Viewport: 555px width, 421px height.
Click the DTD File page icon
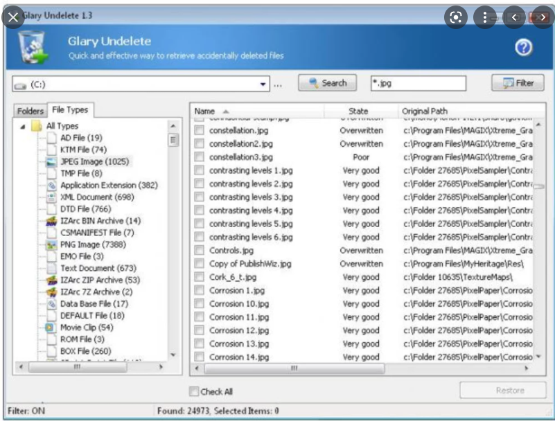click(x=51, y=209)
